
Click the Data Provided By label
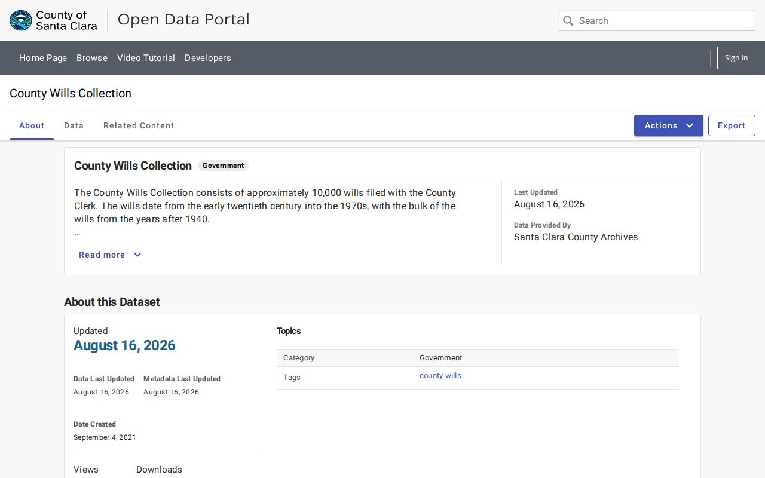pos(542,225)
